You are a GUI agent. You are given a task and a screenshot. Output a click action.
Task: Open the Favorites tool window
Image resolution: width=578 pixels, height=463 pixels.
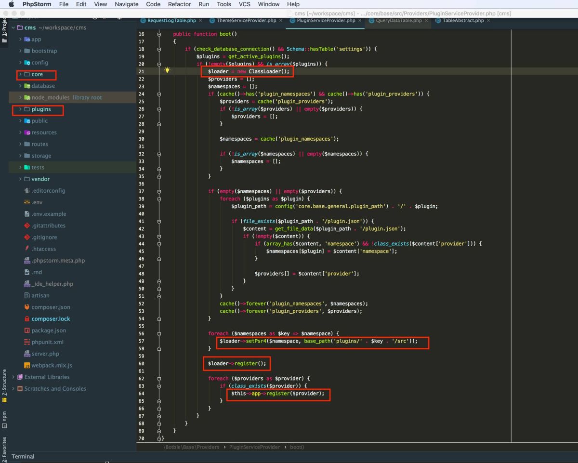coord(4,450)
